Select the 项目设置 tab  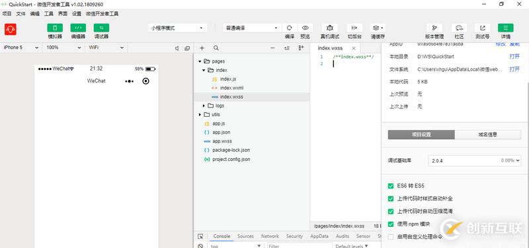[421, 135]
